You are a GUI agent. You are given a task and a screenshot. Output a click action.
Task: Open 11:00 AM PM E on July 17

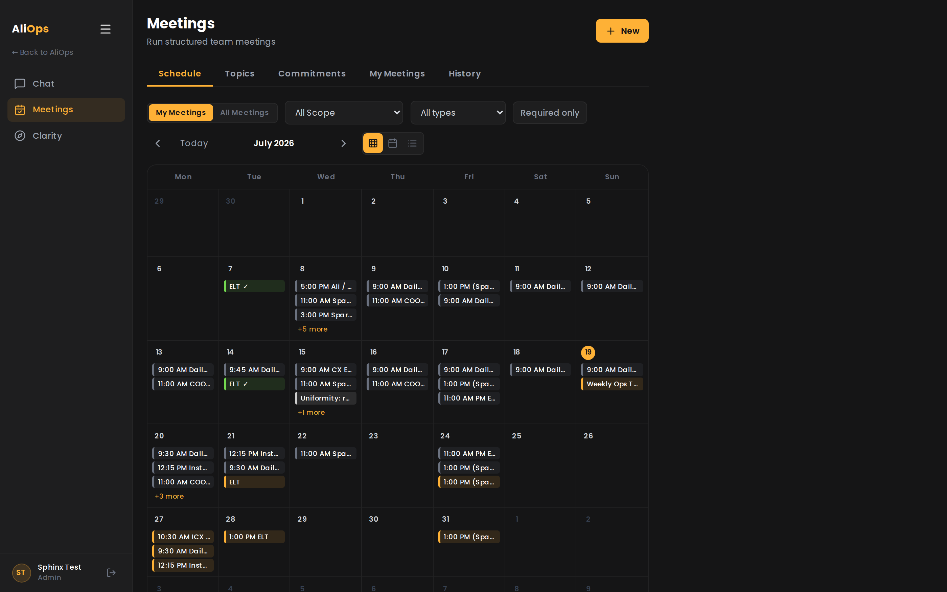pyautogui.click(x=469, y=398)
